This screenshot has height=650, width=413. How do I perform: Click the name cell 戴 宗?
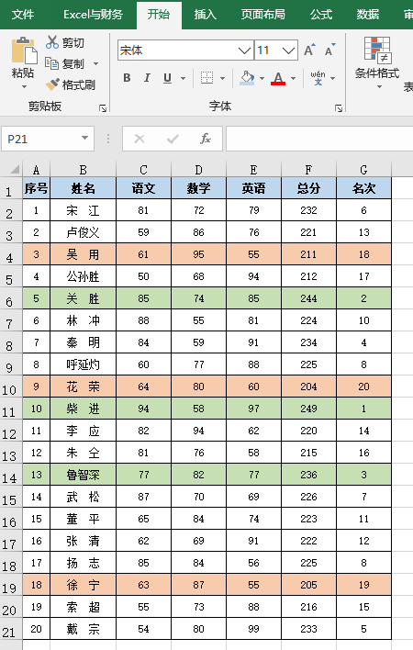83,629
